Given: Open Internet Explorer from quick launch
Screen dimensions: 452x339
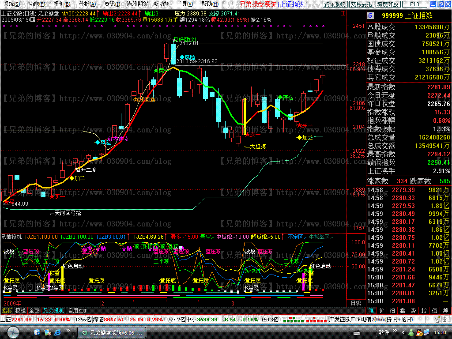Looking at the screenshot, I should 58,332.
